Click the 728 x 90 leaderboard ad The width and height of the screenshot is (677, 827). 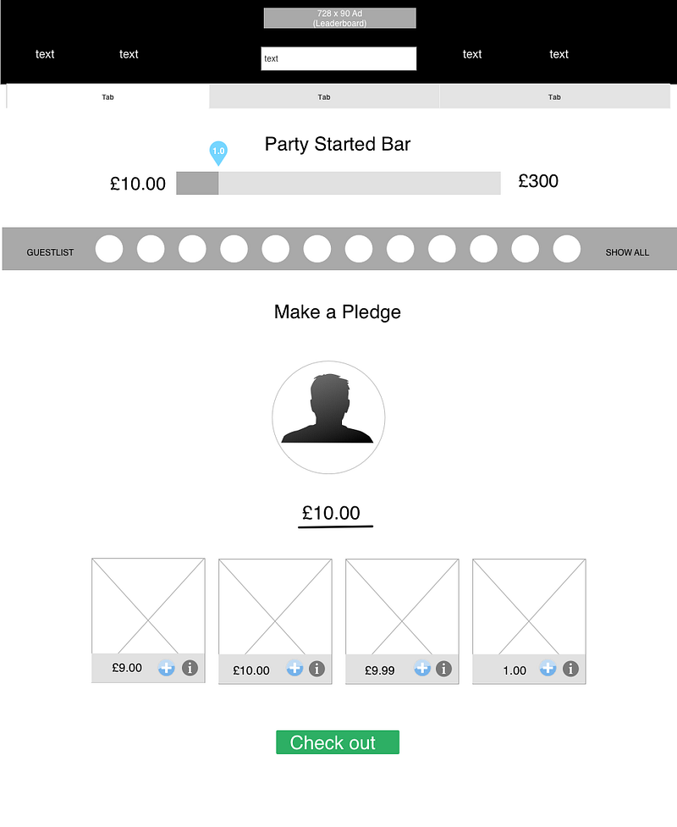(x=339, y=19)
